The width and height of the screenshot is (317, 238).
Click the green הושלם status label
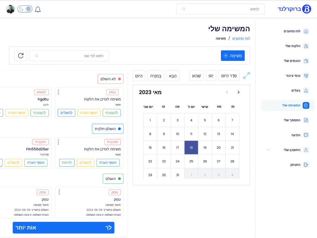(113, 179)
